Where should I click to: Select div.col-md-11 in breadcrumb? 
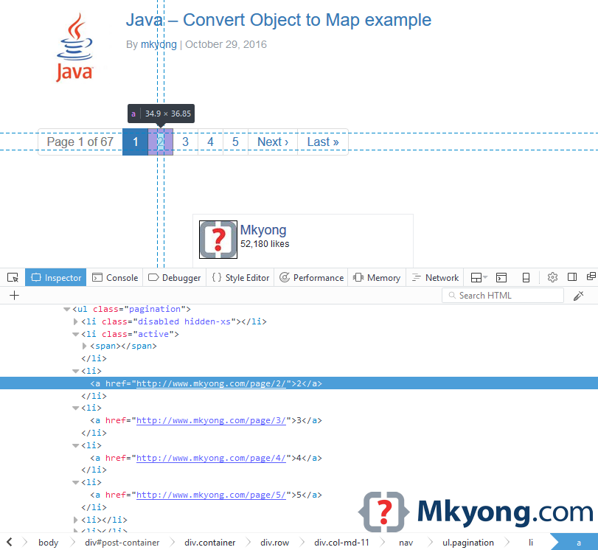click(x=341, y=543)
